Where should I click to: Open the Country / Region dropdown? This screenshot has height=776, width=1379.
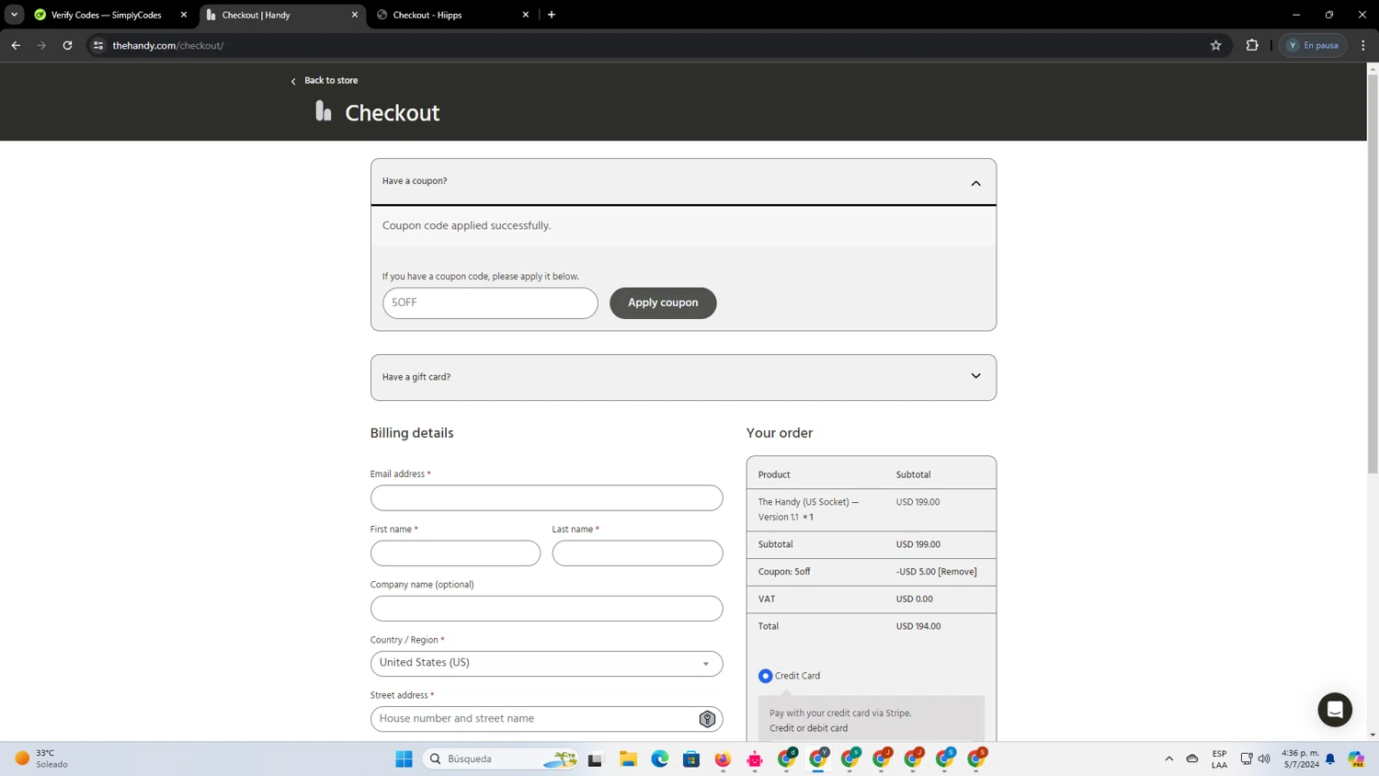point(546,663)
